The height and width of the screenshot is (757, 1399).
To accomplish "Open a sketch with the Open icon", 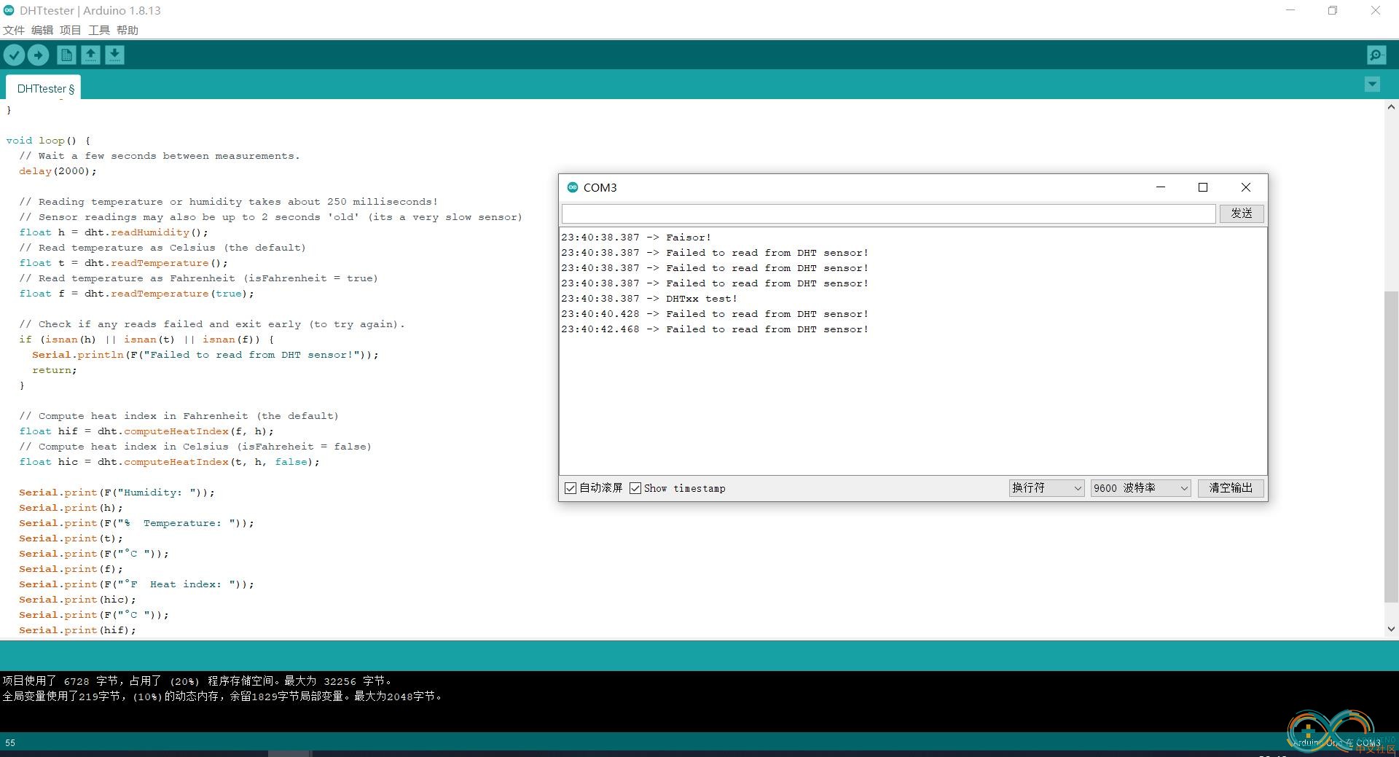I will (x=90, y=55).
